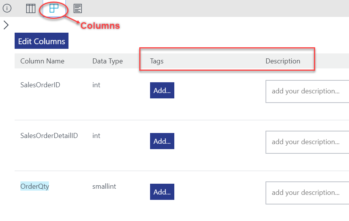This screenshot has width=349, height=221.
Task: Click the Column Name header
Action: pos(42,61)
